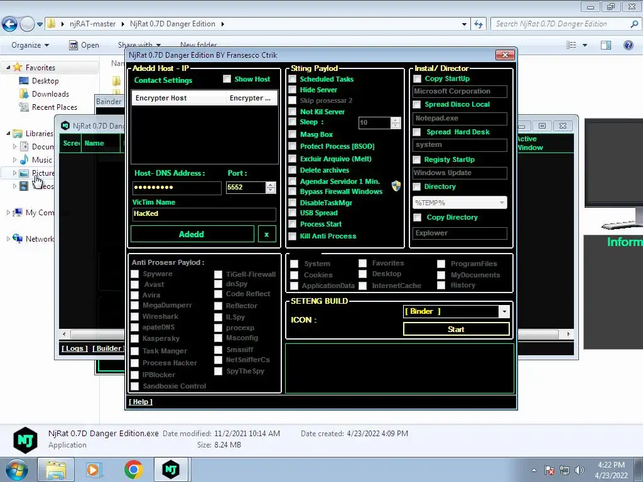Click the scrollbar right arrow in background window
This screenshot has height=482, width=643.
[568, 334]
